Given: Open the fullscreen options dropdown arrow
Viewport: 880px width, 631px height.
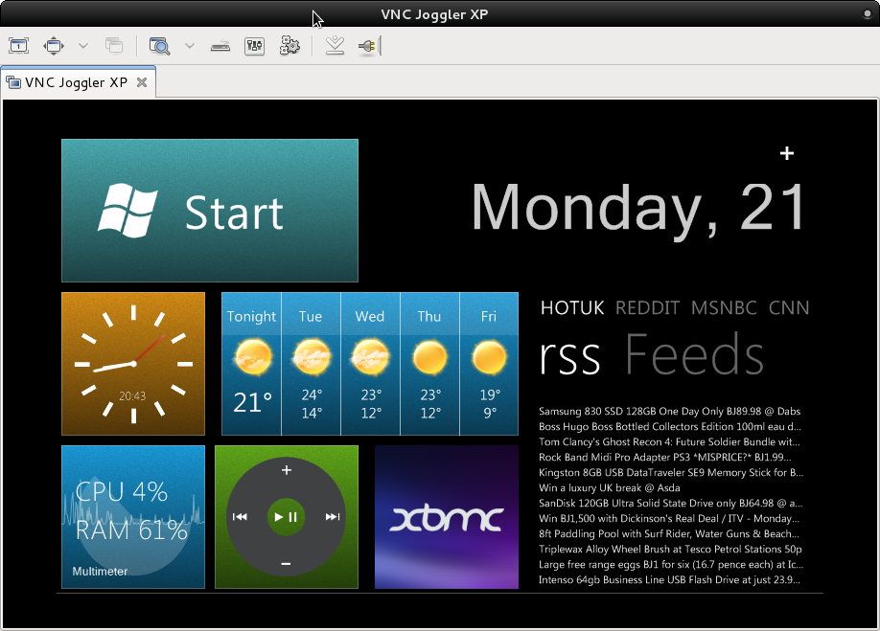Looking at the screenshot, I should click(83, 46).
